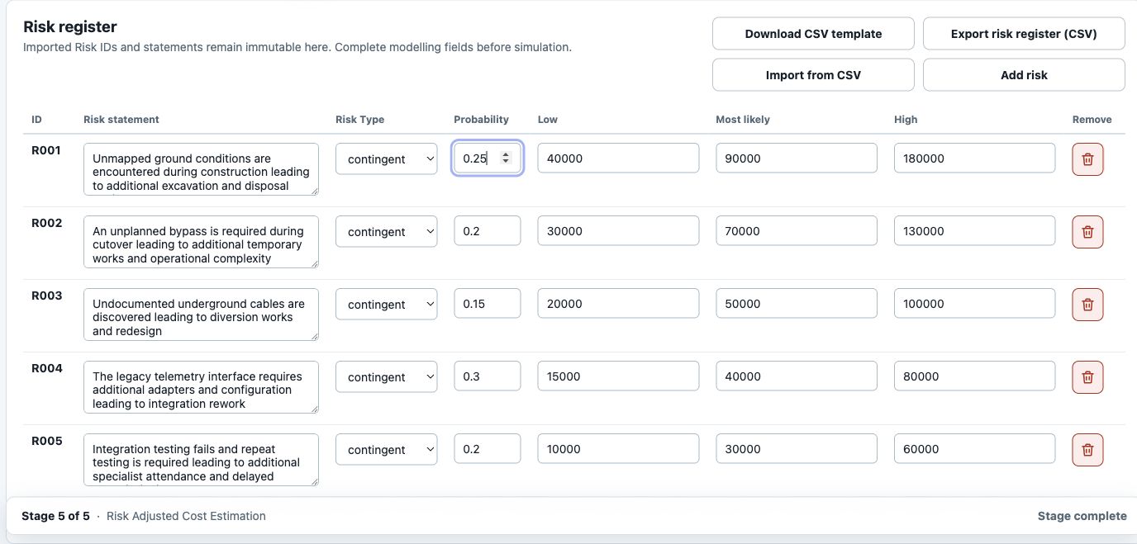Image resolution: width=1137 pixels, height=544 pixels.
Task: Click R004 Low field 15000
Action: click(618, 376)
